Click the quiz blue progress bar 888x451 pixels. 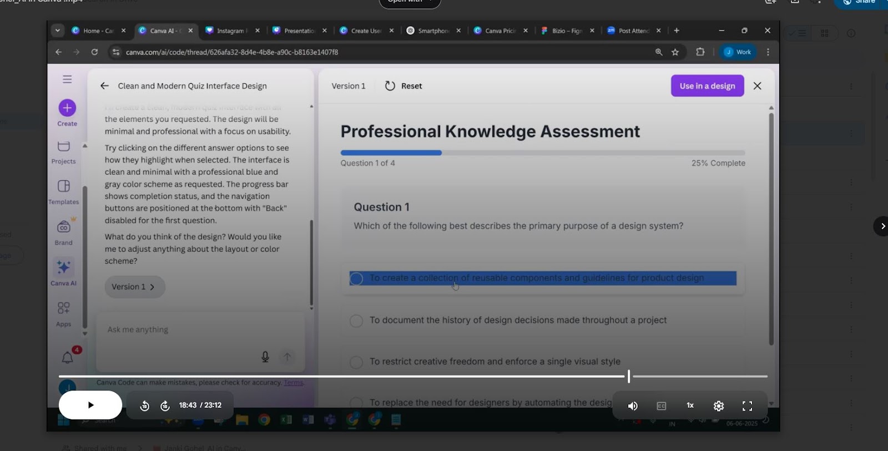[x=391, y=153]
